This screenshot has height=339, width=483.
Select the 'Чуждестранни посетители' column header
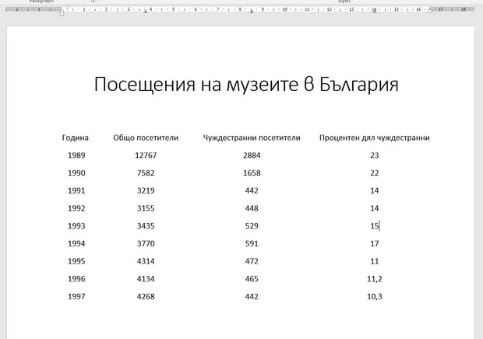[x=252, y=138]
